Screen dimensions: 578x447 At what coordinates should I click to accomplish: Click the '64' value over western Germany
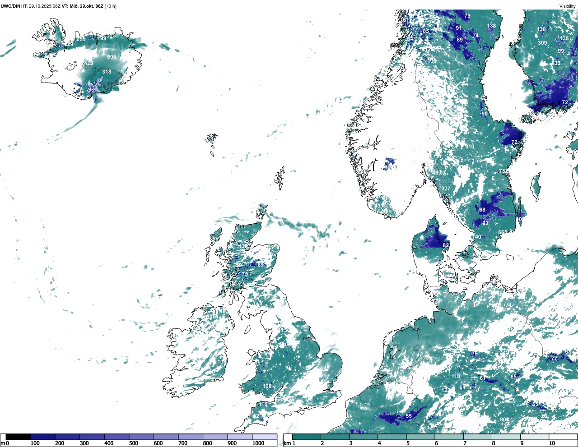pyautogui.click(x=462, y=388)
